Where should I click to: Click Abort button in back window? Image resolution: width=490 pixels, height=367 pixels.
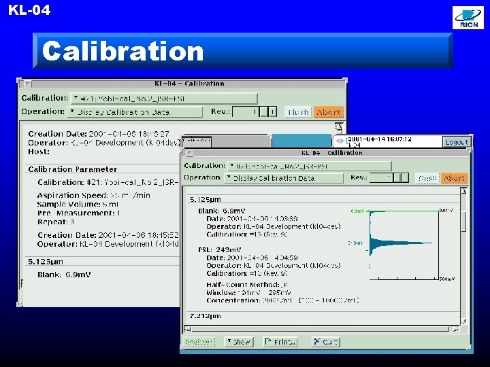329,112
